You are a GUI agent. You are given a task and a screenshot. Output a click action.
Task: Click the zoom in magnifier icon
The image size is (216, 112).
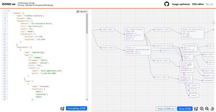pos(202,109)
